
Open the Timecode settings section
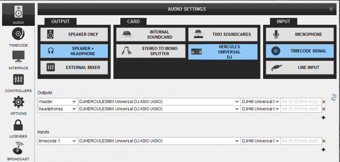(x=18, y=37)
